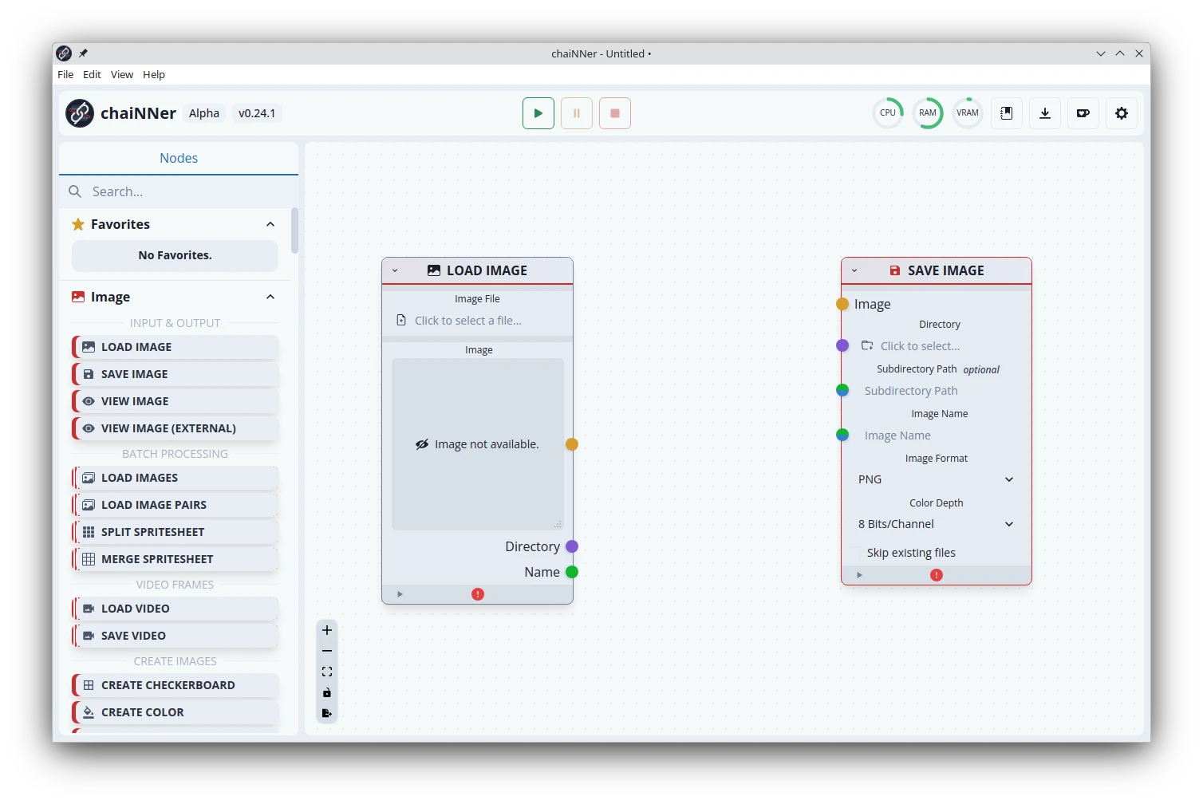Click the Split Spritesheet node button

[x=176, y=532]
